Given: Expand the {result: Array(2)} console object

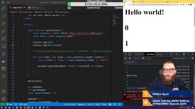Looking at the screenshot, I should [x=127, y=88].
